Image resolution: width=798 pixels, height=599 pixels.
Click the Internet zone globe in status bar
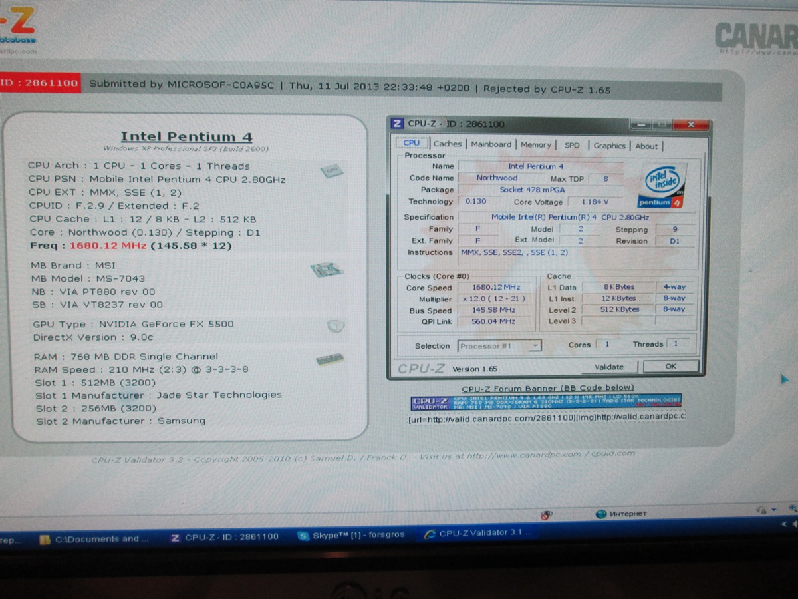(601, 514)
